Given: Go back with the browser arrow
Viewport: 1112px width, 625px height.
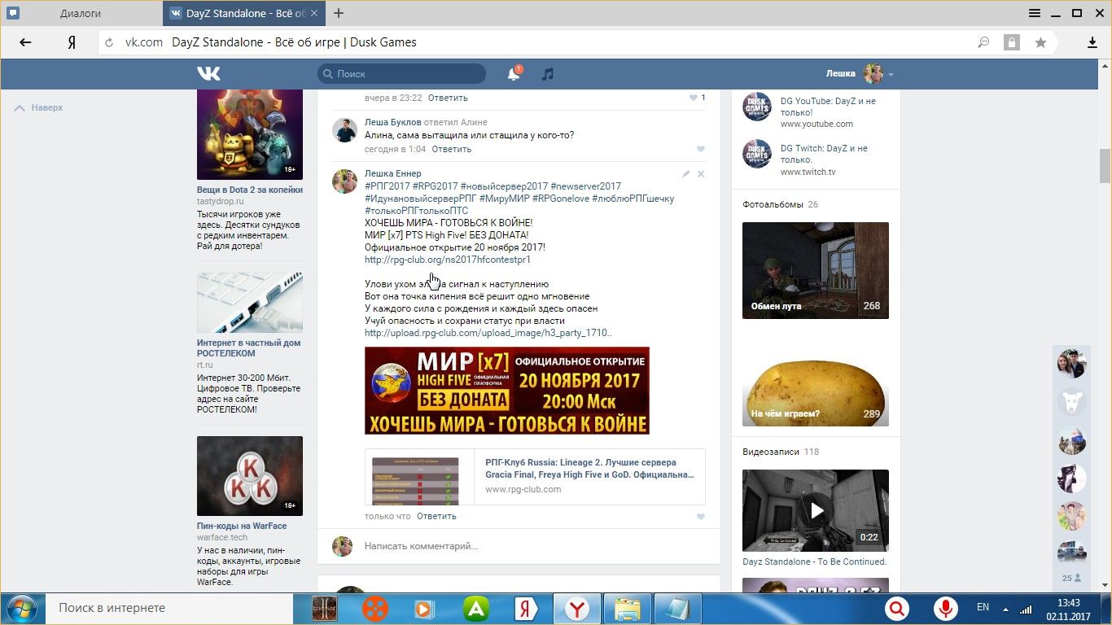Looking at the screenshot, I should tap(25, 42).
